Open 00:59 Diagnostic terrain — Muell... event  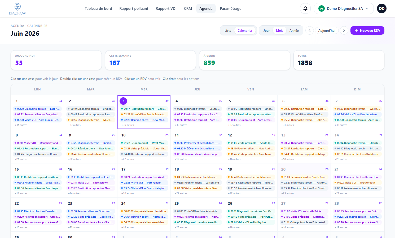coord(91,120)
